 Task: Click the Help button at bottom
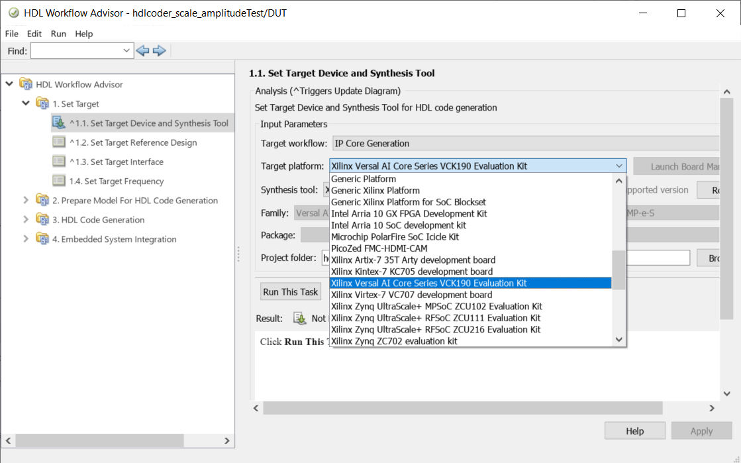pyautogui.click(x=634, y=431)
